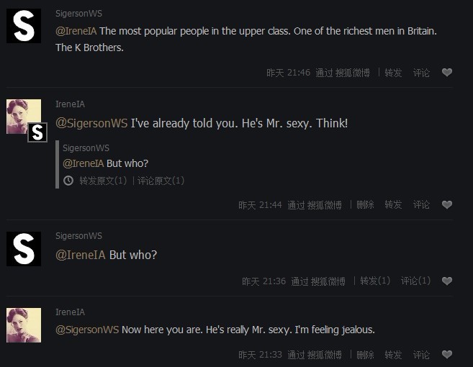Delete (删除) the 21:44 IreneIA post
Screen dimensions: 473x367
click(x=365, y=205)
